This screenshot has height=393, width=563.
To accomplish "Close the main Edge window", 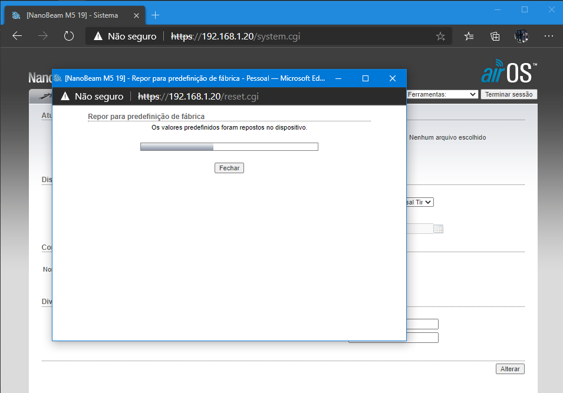I will coord(552,9).
